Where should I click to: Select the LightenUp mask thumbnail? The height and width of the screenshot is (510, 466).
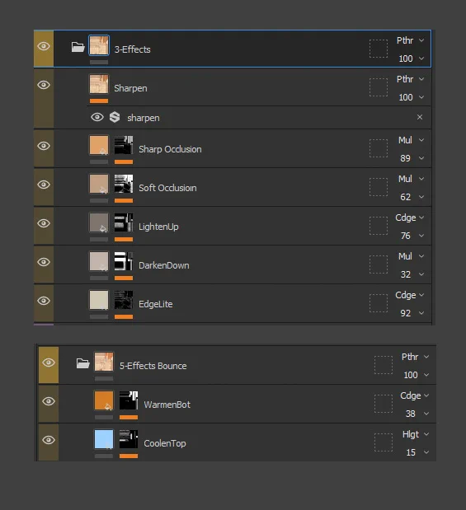pos(124,222)
